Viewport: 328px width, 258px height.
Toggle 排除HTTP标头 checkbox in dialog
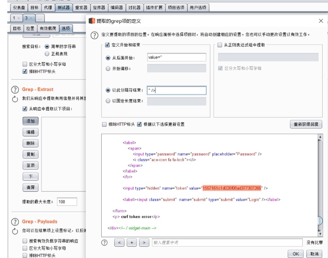pyautogui.click(x=104, y=125)
